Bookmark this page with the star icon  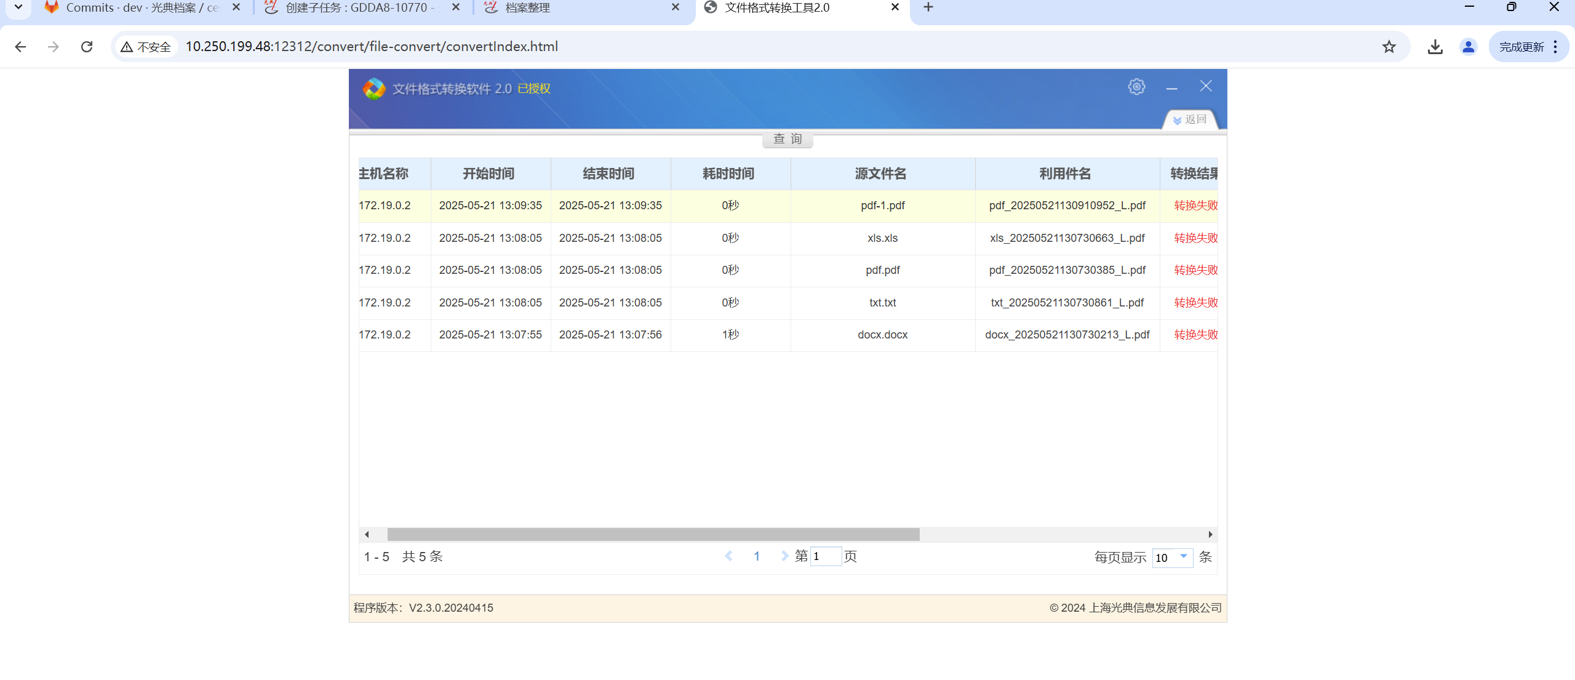pos(1389,47)
